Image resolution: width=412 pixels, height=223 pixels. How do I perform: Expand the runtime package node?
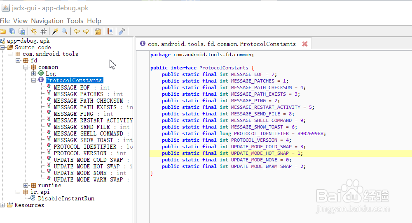pos(26,185)
